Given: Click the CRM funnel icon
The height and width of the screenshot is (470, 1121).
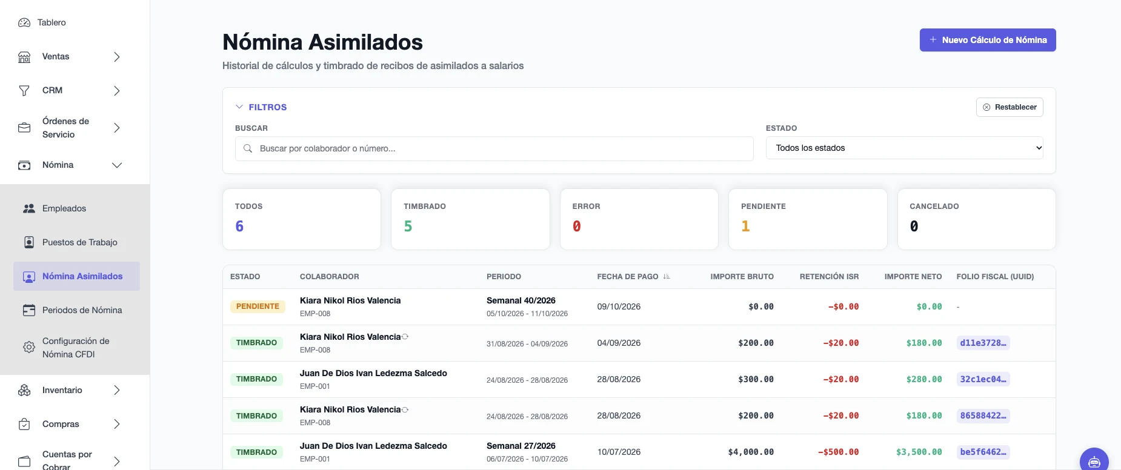Looking at the screenshot, I should tap(24, 91).
